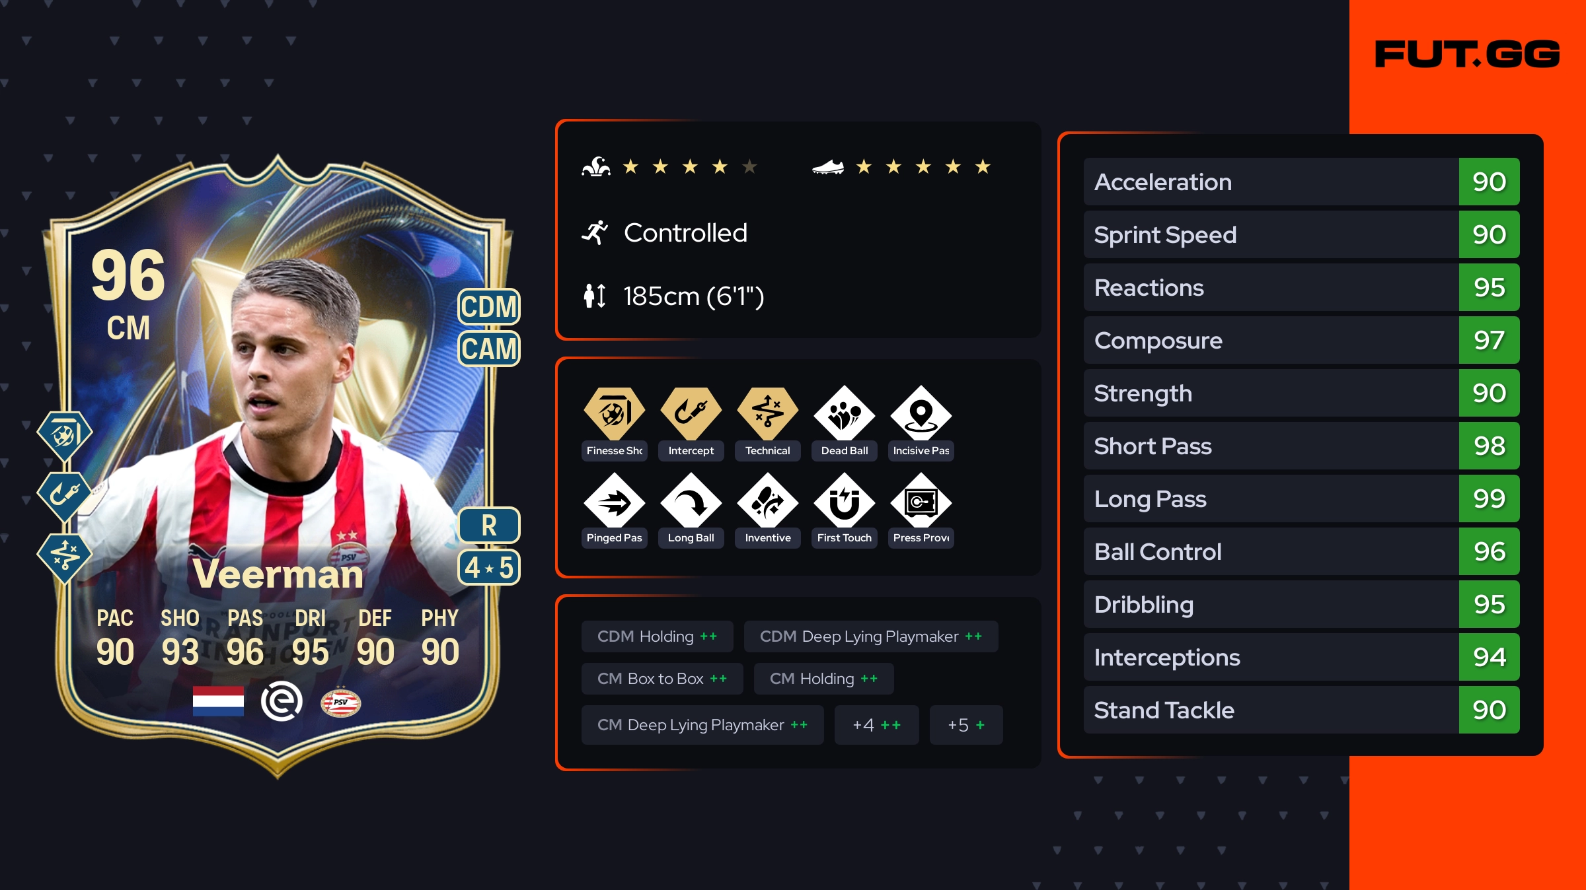1586x890 pixels.
Task: Select the Pinged Pass playstyle icon
Action: (x=614, y=502)
